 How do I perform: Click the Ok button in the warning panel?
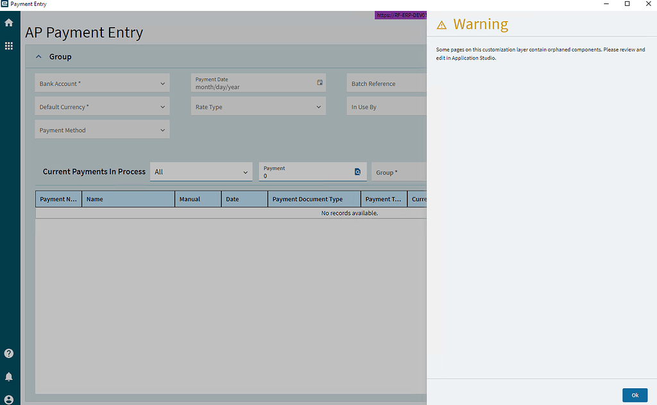[x=635, y=395]
